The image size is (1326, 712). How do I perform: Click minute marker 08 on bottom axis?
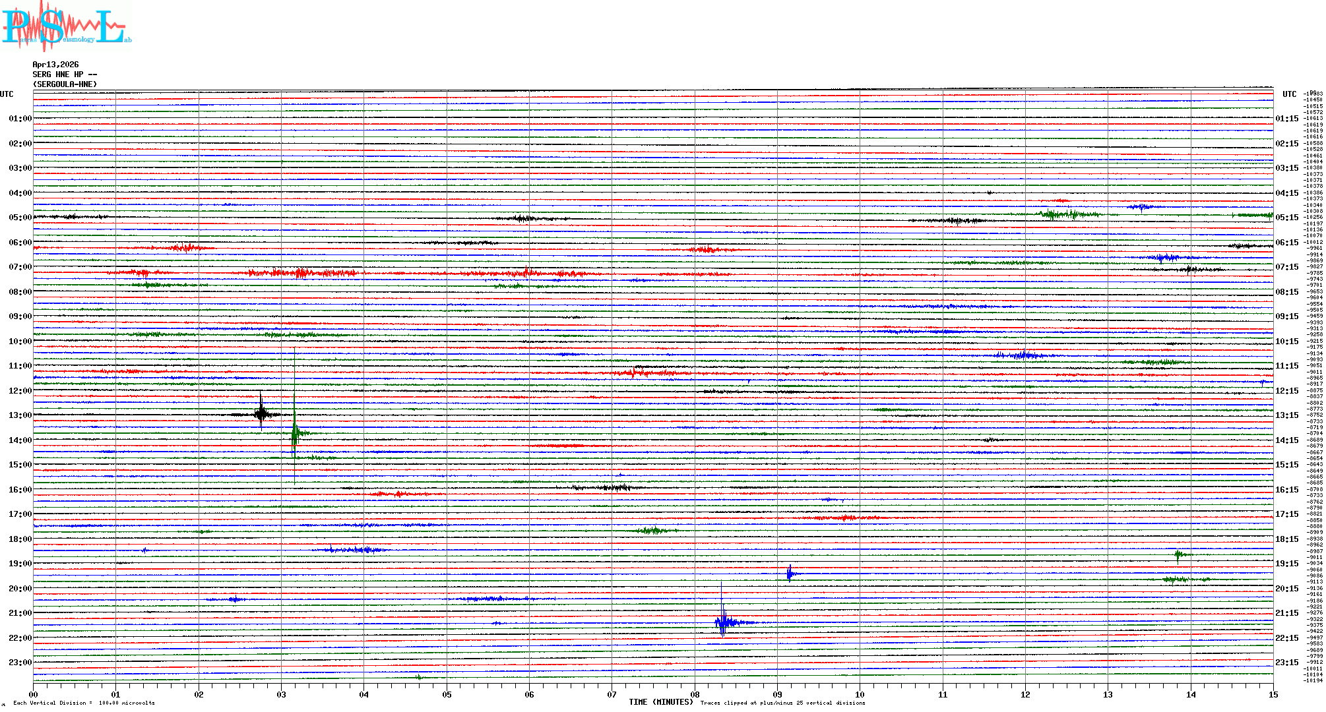pos(695,694)
